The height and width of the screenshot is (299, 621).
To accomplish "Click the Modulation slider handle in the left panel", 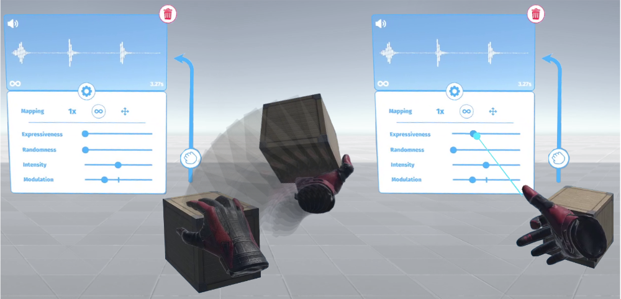I will point(104,179).
